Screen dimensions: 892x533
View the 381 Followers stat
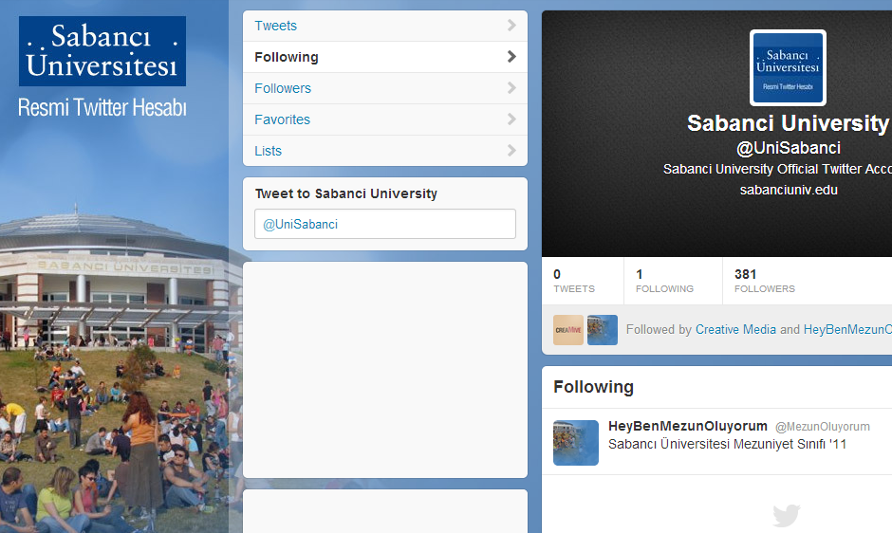click(765, 281)
